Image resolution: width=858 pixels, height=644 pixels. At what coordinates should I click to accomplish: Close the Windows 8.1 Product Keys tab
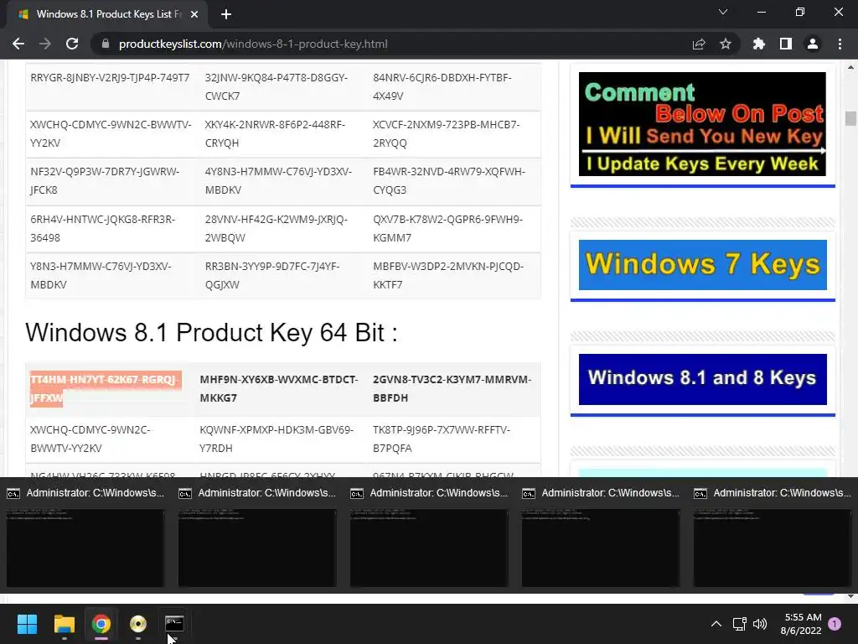pyautogui.click(x=194, y=14)
